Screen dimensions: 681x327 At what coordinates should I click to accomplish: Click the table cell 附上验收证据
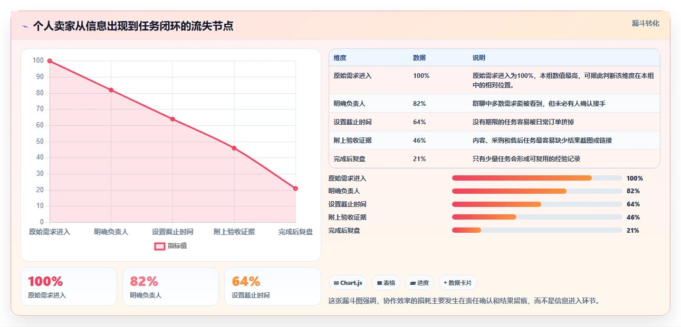click(x=353, y=141)
